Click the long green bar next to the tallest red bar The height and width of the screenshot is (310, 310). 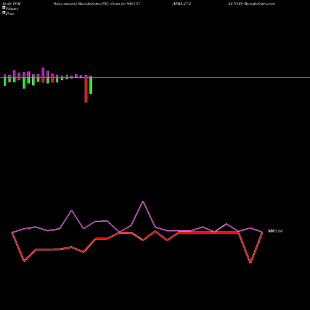tap(91, 86)
